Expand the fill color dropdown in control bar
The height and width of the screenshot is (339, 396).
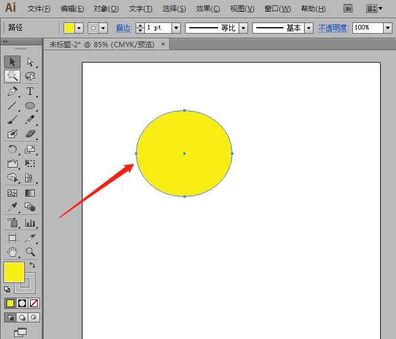(x=79, y=28)
